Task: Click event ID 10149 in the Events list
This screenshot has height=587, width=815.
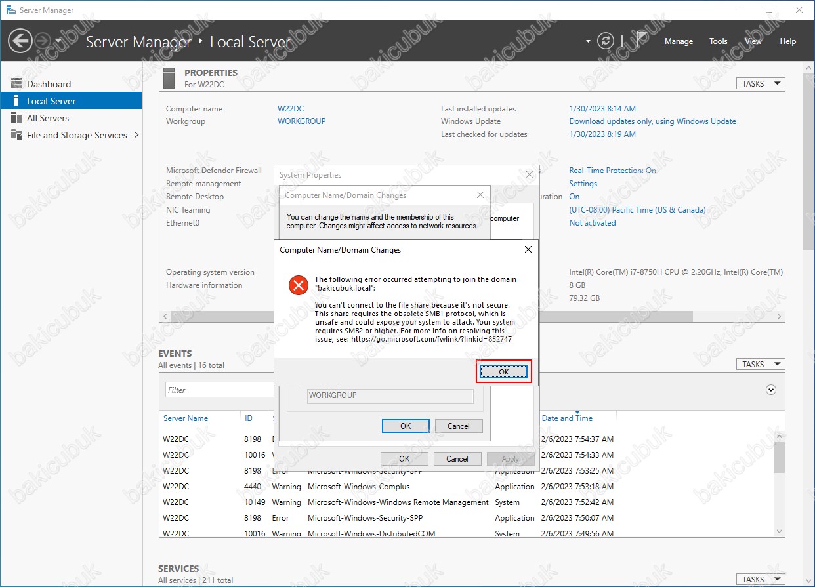Action: click(x=255, y=502)
